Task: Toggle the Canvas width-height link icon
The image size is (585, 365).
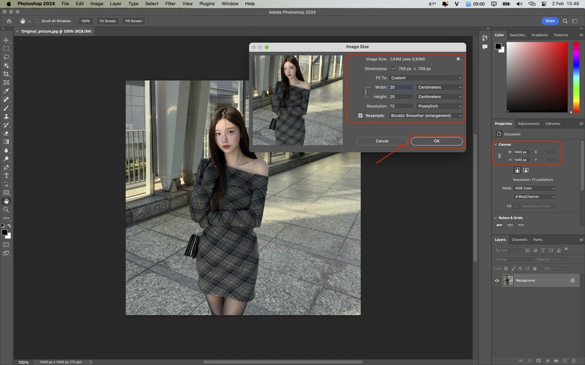Action: pos(499,156)
